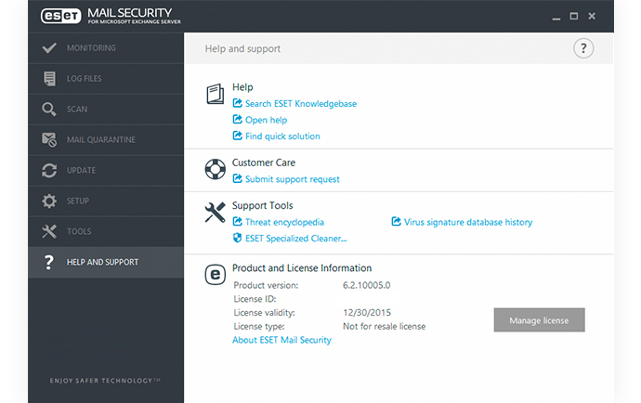
Task: Open the Scan menu item
Action: pyautogui.click(x=106, y=110)
